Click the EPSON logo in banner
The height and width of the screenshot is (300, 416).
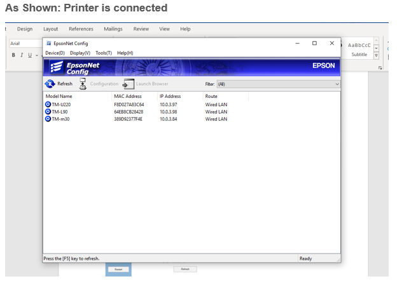click(x=323, y=65)
